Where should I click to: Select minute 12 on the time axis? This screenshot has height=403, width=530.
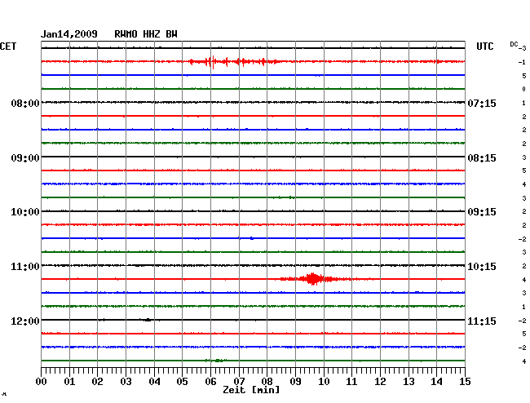[380, 382]
